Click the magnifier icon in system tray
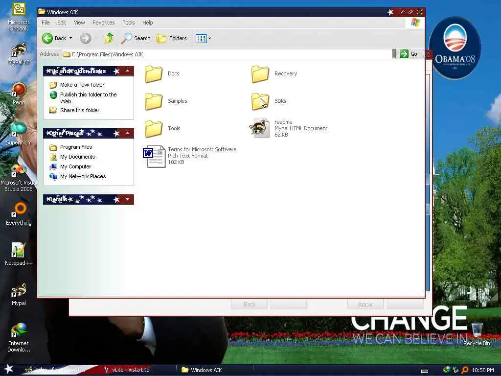This screenshot has height=376, width=501. (x=465, y=370)
